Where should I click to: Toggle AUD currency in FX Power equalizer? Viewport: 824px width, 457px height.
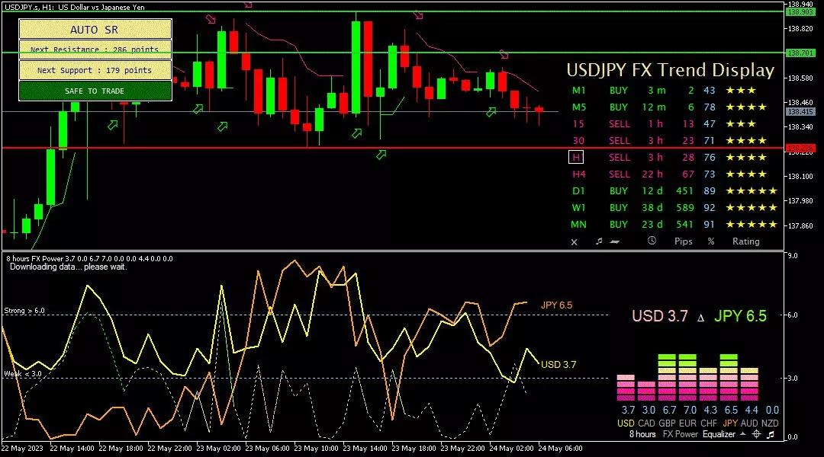[x=749, y=423]
